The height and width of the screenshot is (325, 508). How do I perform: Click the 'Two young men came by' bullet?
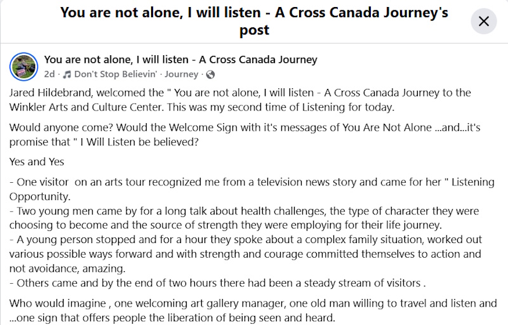pos(244,218)
